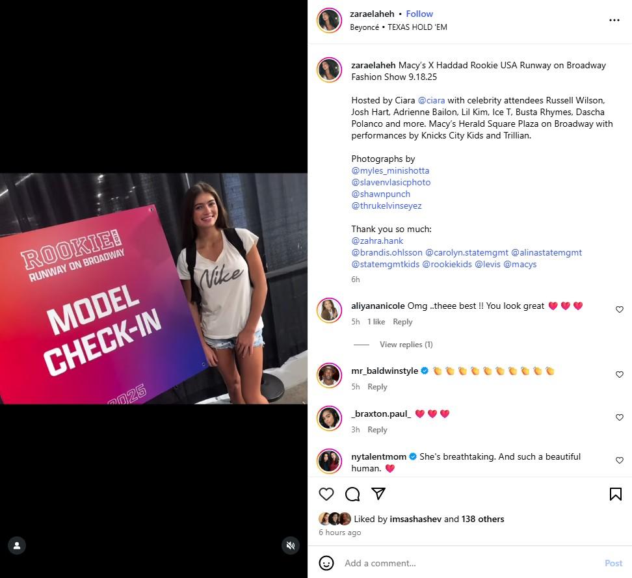632x578 pixels.
Task: Like the post with the heart icon
Action: pyautogui.click(x=326, y=493)
